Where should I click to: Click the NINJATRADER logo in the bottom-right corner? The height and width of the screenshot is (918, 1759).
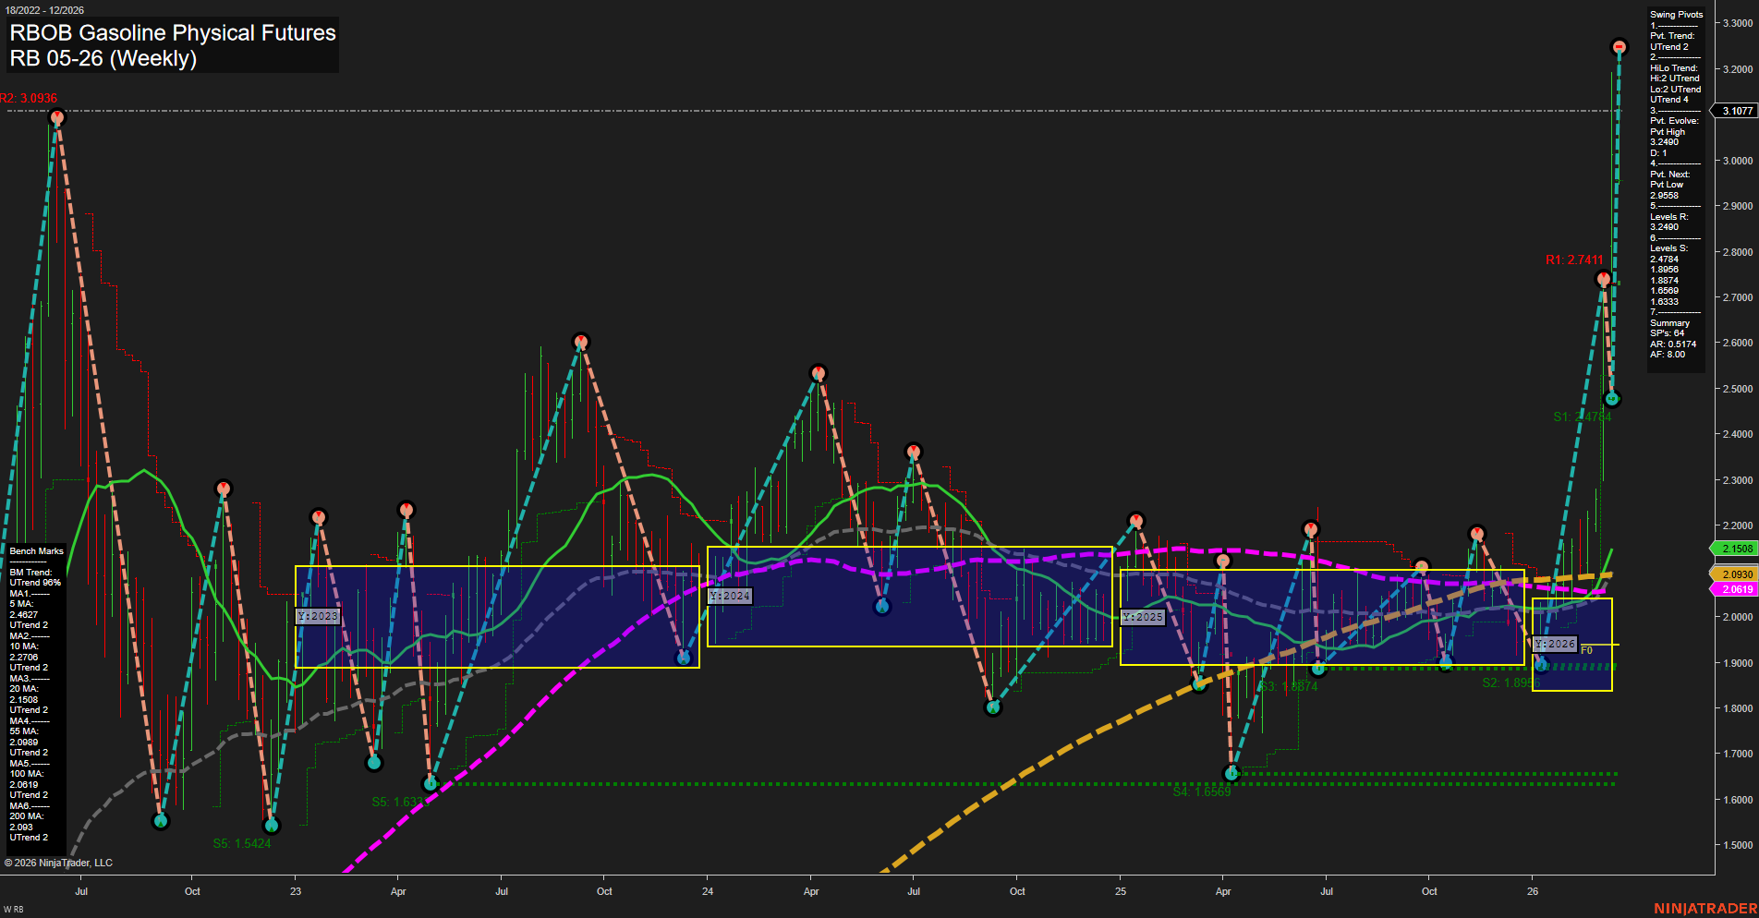pos(1704,907)
